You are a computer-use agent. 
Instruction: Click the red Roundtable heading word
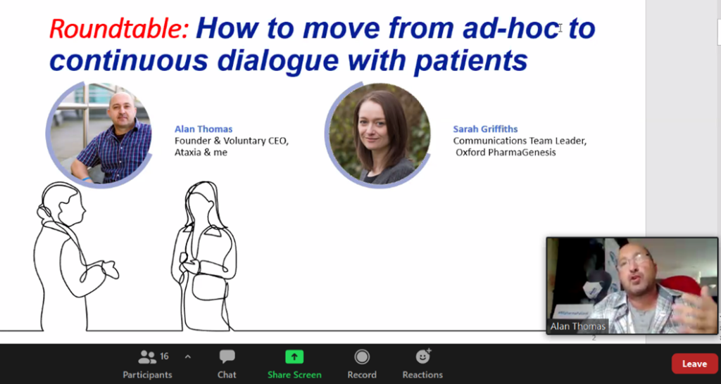[119, 28]
